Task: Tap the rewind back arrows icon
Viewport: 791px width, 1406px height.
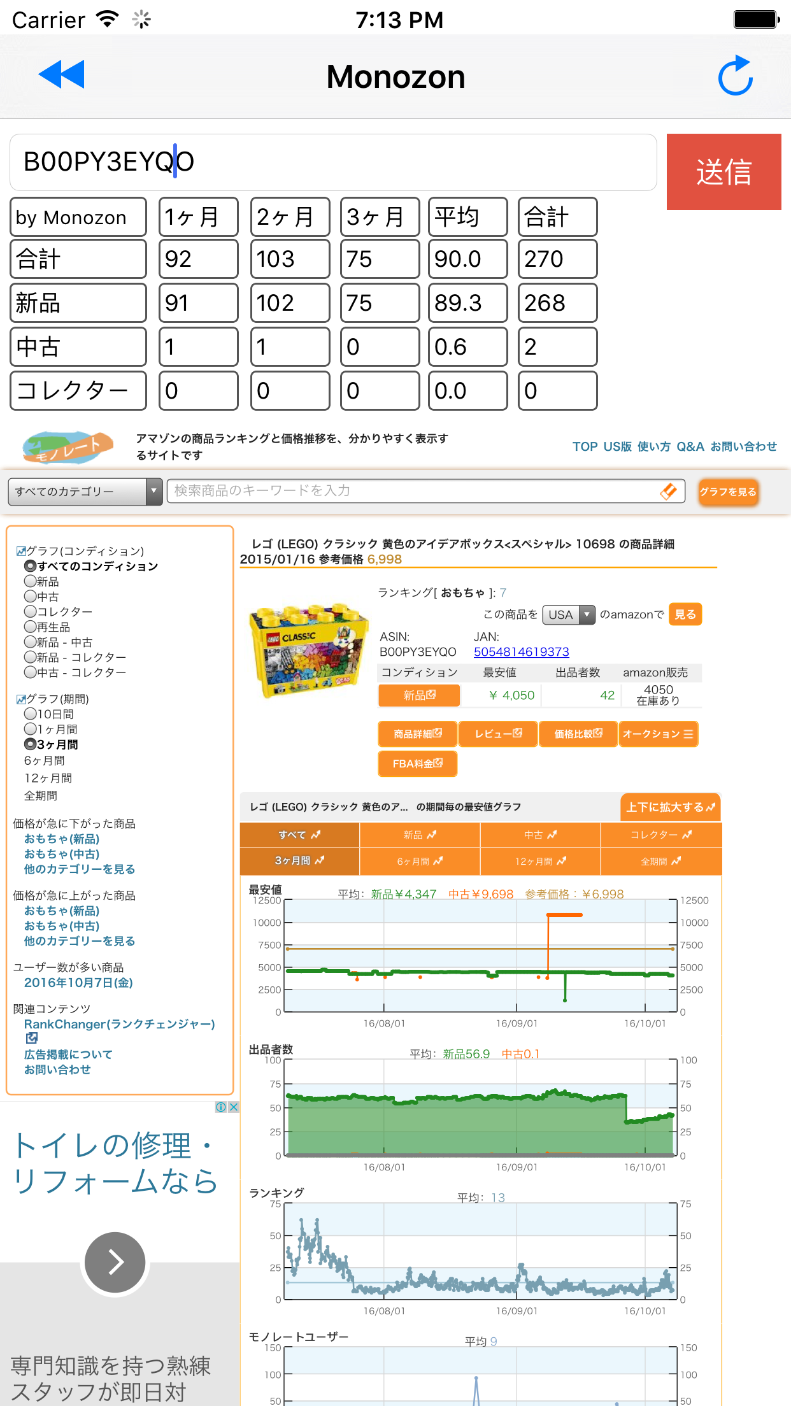Action: point(61,75)
